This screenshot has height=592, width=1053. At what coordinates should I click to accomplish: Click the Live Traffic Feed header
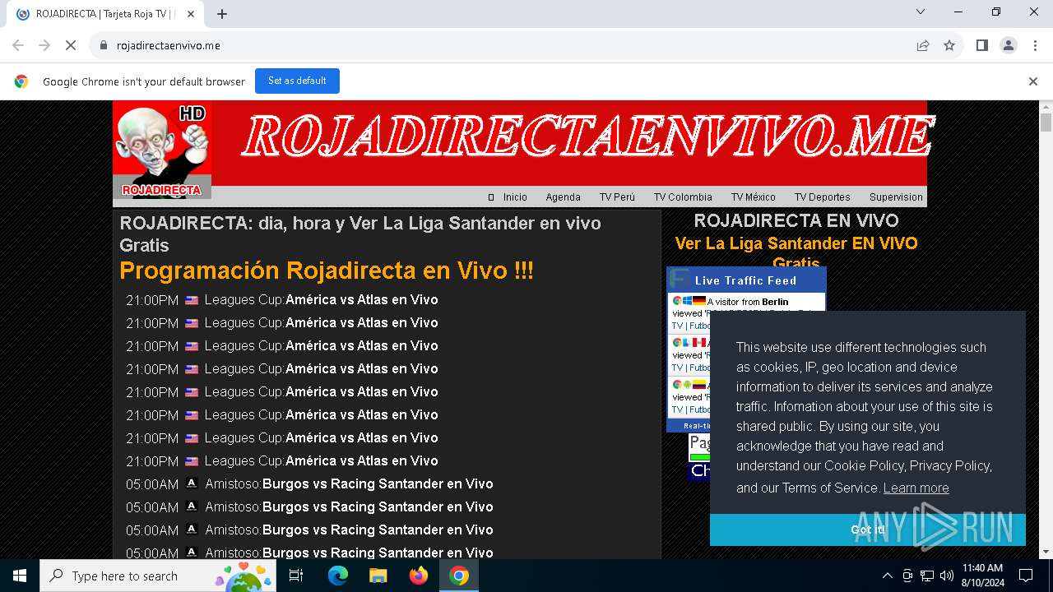click(x=745, y=280)
